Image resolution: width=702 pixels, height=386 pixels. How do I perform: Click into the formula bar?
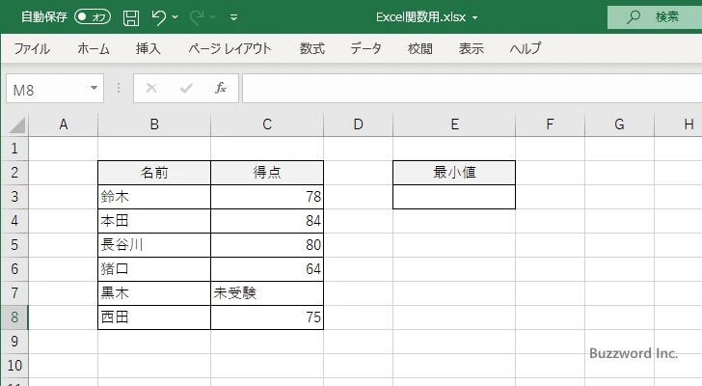pyautogui.click(x=472, y=89)
